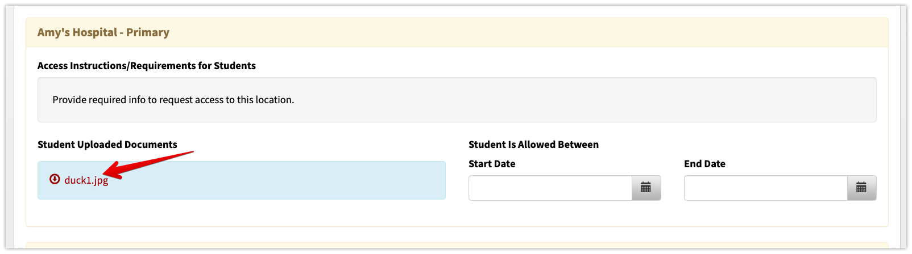This screenshot has height=254, width=912.
Task: Click the download icon beside duck1.jpg
Action: pos(55,179)
